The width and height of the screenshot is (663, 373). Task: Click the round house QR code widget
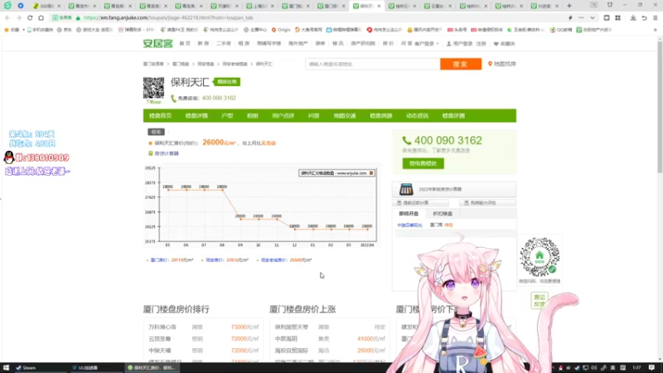click(540, 257)
